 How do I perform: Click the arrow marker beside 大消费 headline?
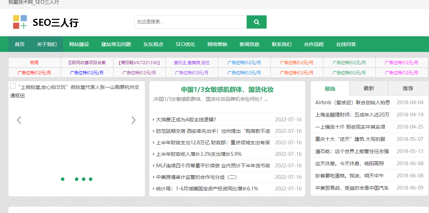coord(153,119)
